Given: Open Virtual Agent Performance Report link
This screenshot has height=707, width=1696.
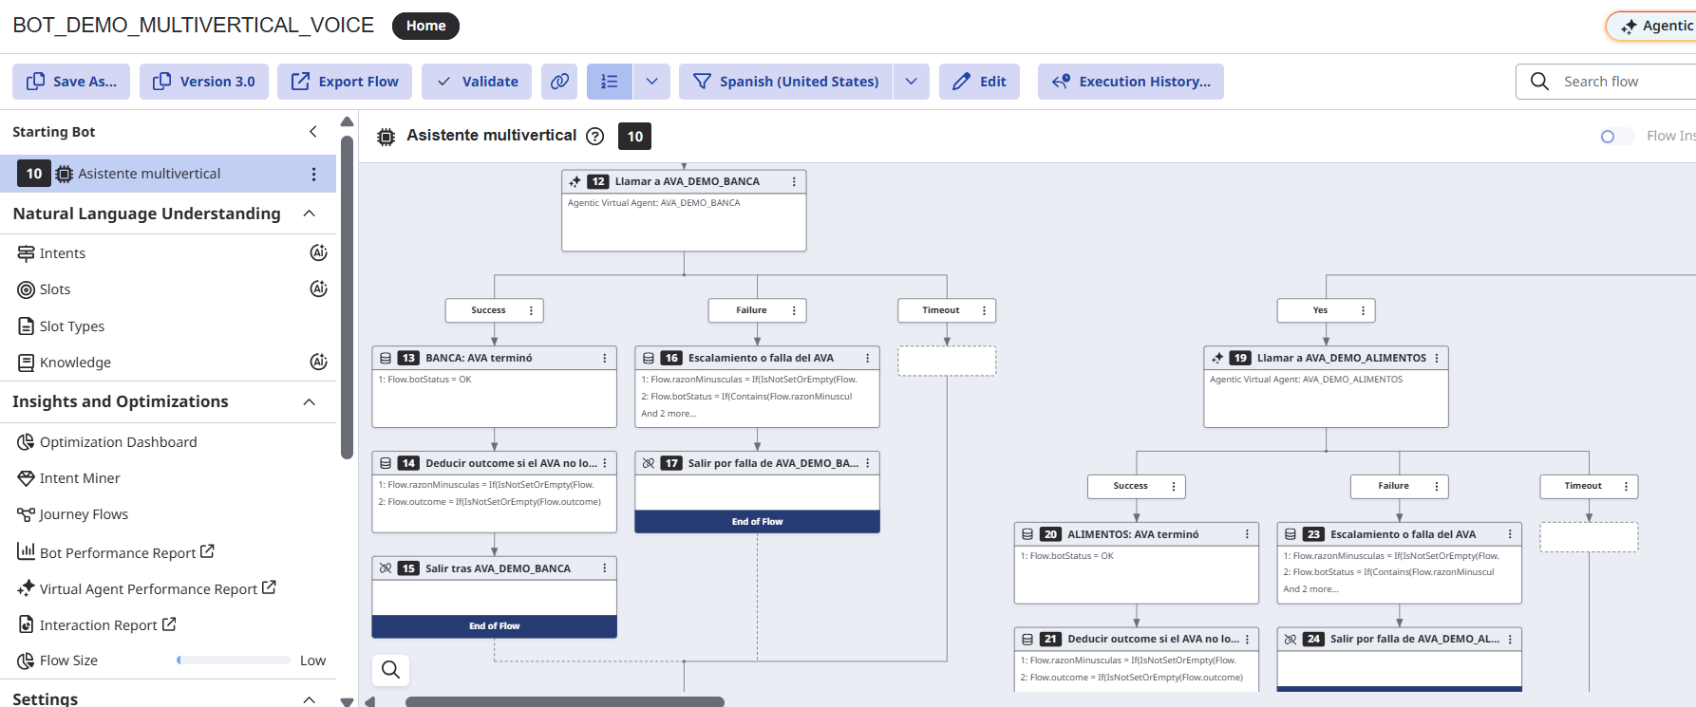Looking at the screenshot, I should click(146, 588).
